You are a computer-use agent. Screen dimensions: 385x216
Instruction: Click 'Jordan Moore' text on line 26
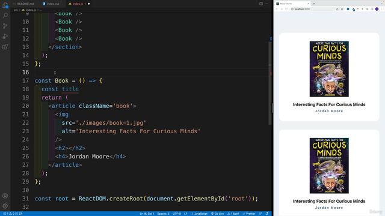coord(88,157)
